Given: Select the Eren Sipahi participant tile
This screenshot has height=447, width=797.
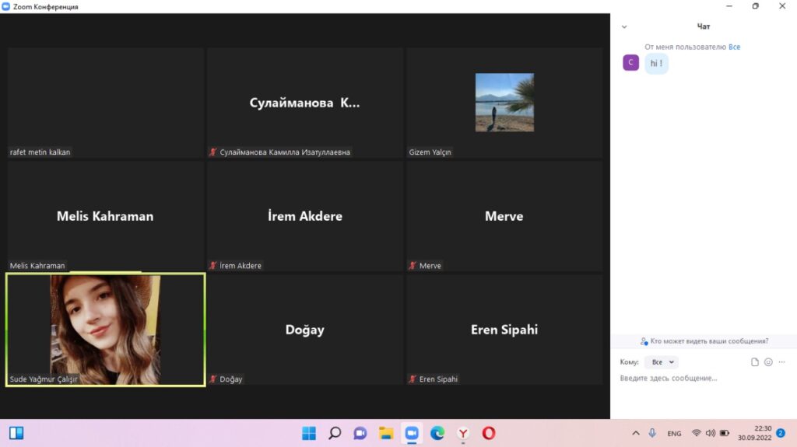Looking at the screenshot, I should click(x=504, y=330).
